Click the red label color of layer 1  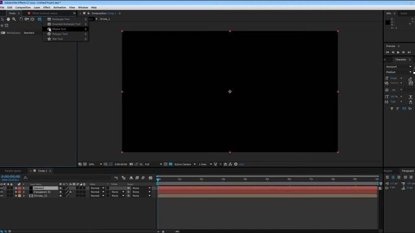[19, 188]
